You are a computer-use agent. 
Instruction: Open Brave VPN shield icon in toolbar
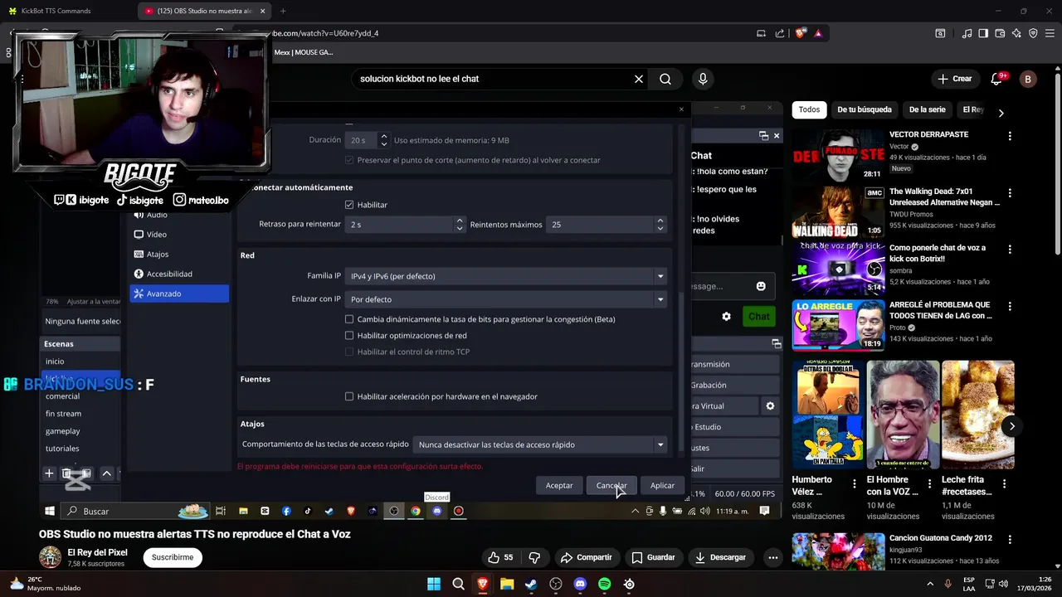point(1033,33)
